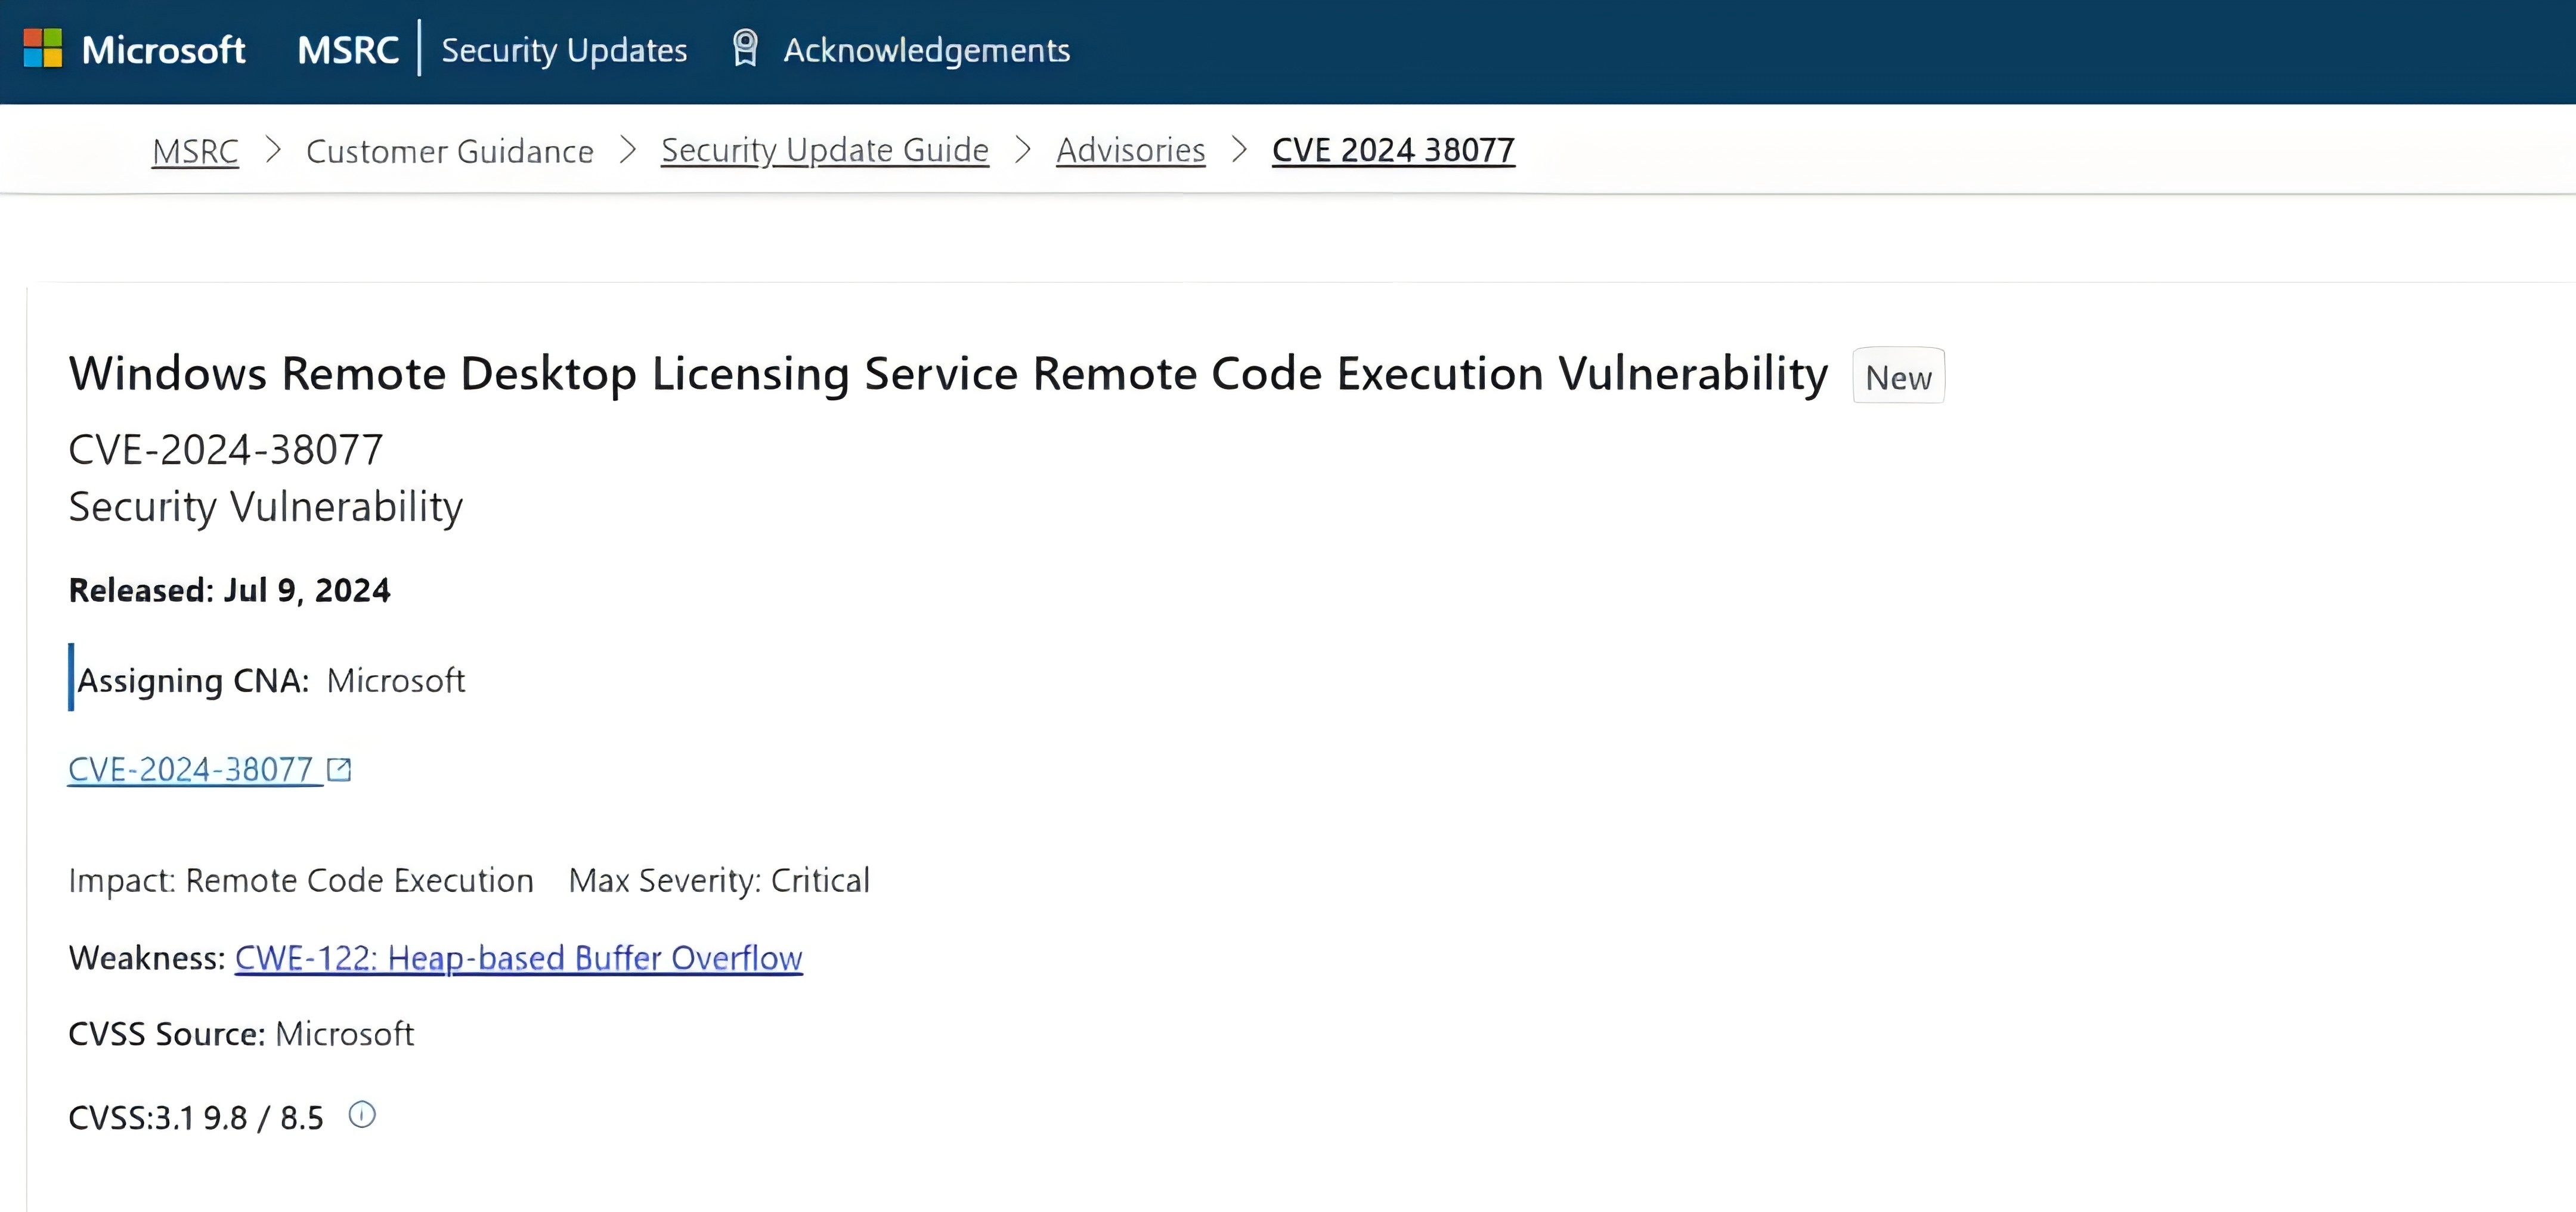Click chevron right after Security Update Guide breadcrumb
This screenshot has height=1212, width=2576.
(x=1023, y=150)
